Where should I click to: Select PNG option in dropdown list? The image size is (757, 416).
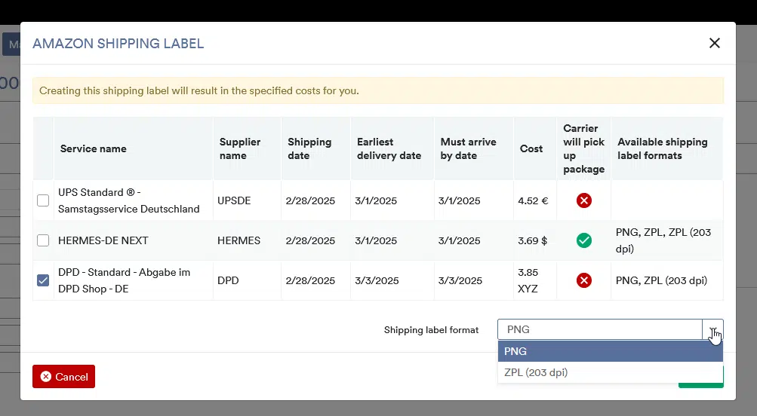(610, 351)
